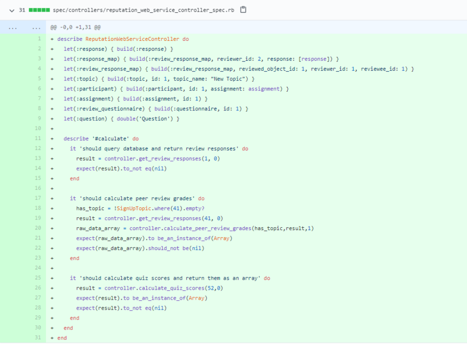Click 'let(:participant)' on line 6
Image resolution: width=467 pixels, height=344 pixels.
pos(90,89)
